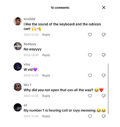Reply to xYaz's comment
Viewport: 120px width, 127px height.
tap(46, 75)
